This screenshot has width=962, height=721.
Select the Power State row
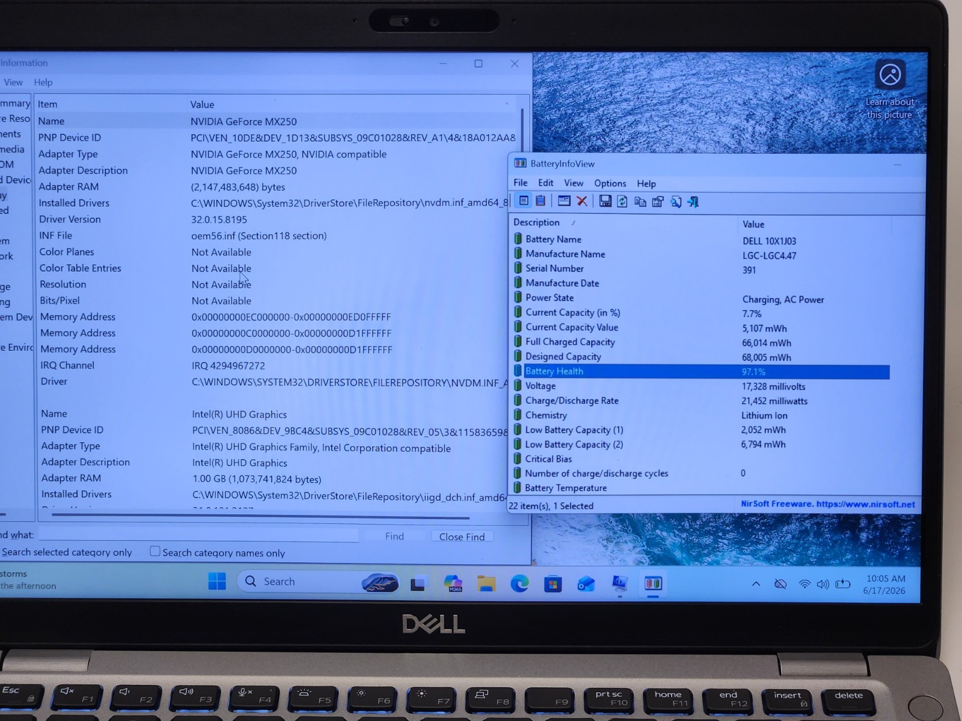tap(702, 298)
